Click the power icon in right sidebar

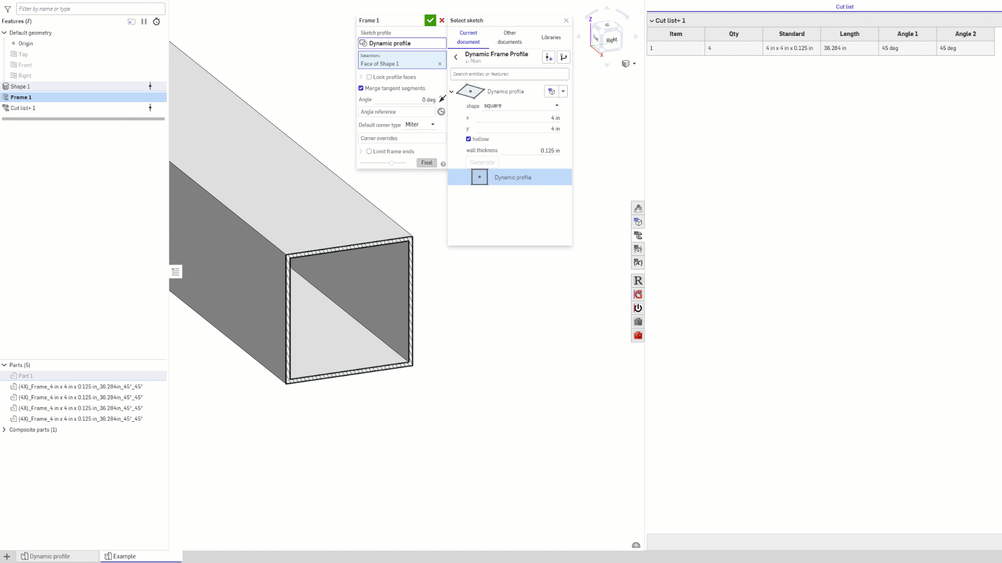638,308
